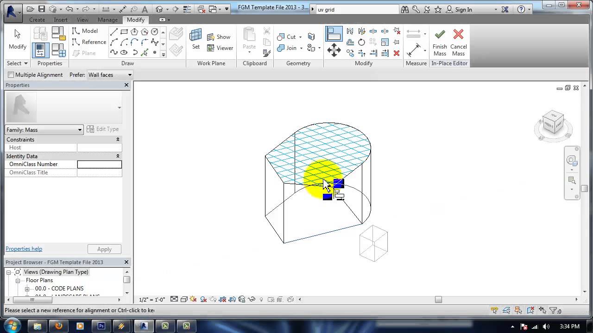Click the Text tool 'A' in quick access toolbar
Screen dimensions: 593x333
(145, 9)
